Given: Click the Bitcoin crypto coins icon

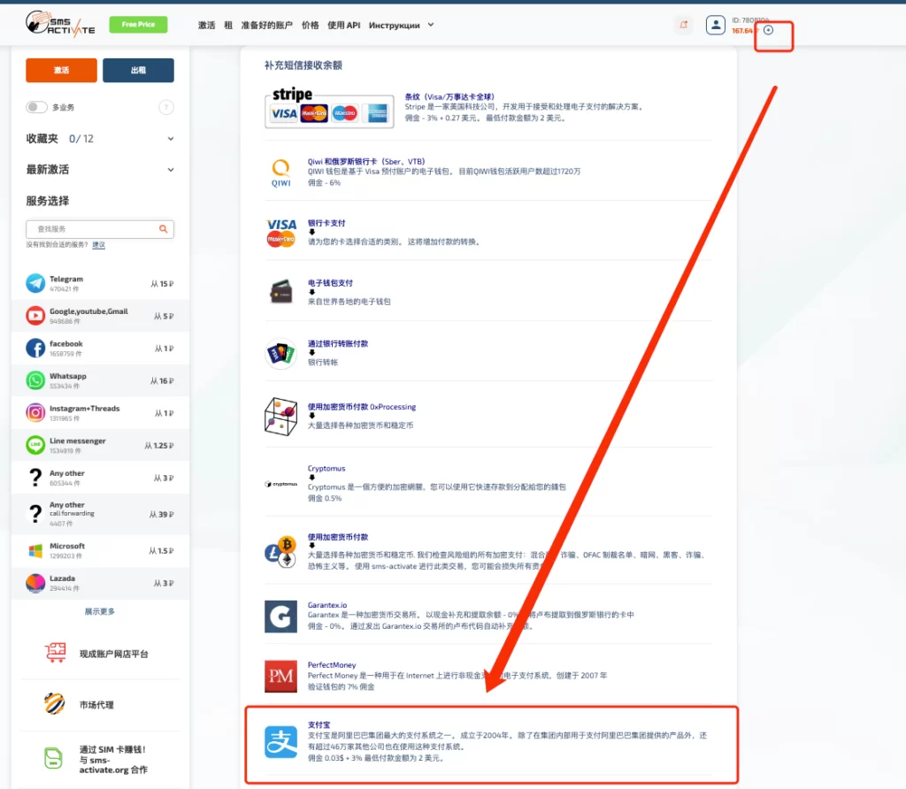Looking at the screenshot, I should [280, 552].
